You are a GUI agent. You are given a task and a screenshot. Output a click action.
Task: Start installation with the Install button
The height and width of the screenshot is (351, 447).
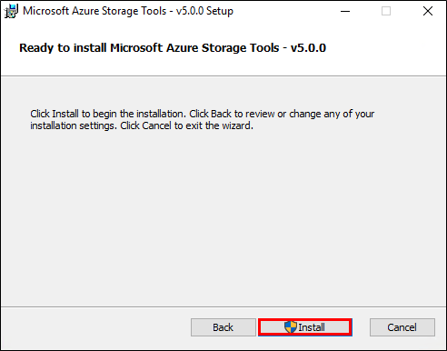point(305,327)
